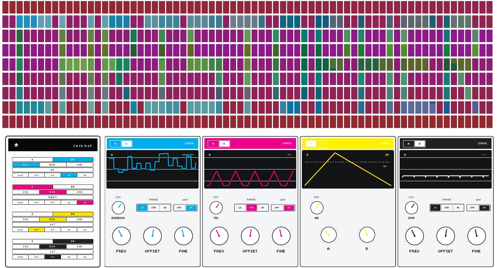Set cyan synth range to HI
The image size is (497, 268).
pyautogui.click(x=165, y=208)
